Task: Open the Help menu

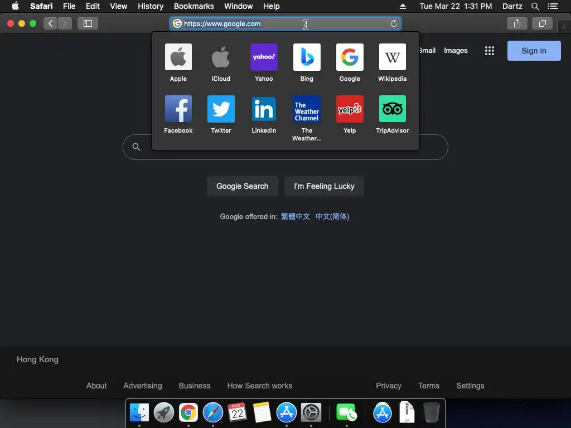Action: pyautogui.click(x=272, y=6)
